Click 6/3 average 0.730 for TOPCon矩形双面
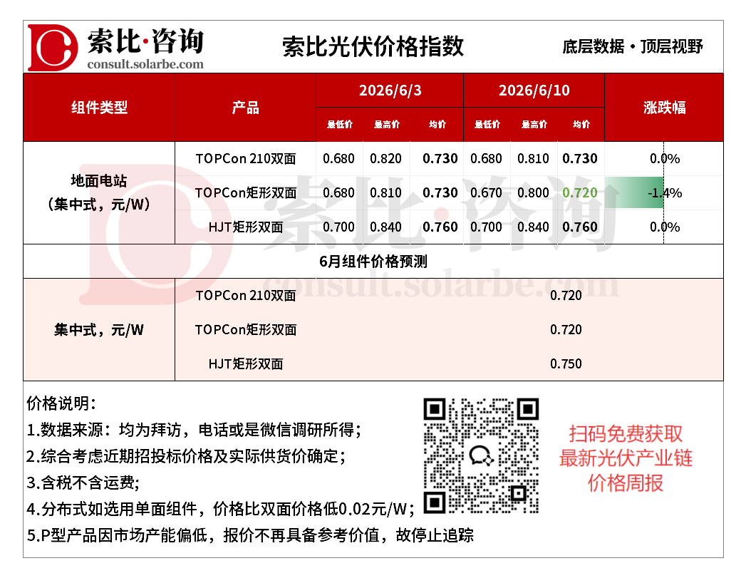746x578 pixels. click(440, 192)
